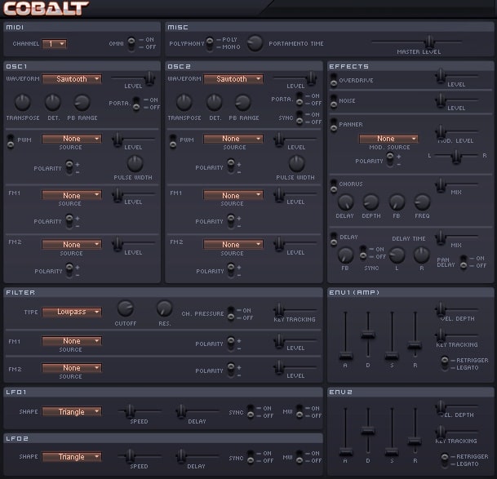Toggle the Chorus effect switch
Image resolution: width=497 pixels, height=479 pixels.
334,186
